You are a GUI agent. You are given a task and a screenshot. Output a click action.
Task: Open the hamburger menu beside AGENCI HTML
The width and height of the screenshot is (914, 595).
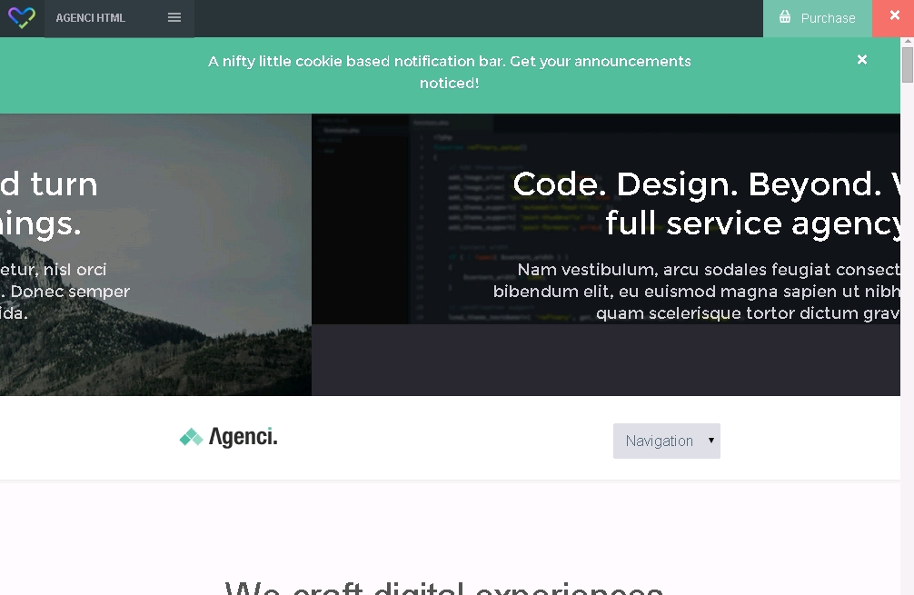[174, 17]
